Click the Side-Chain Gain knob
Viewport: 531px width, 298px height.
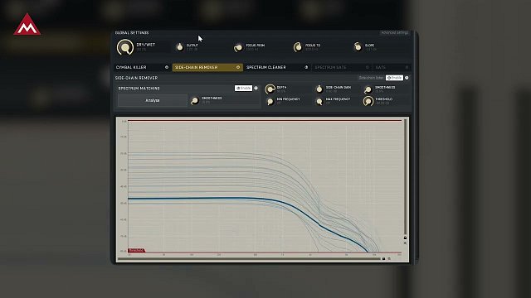coord(319,89)
